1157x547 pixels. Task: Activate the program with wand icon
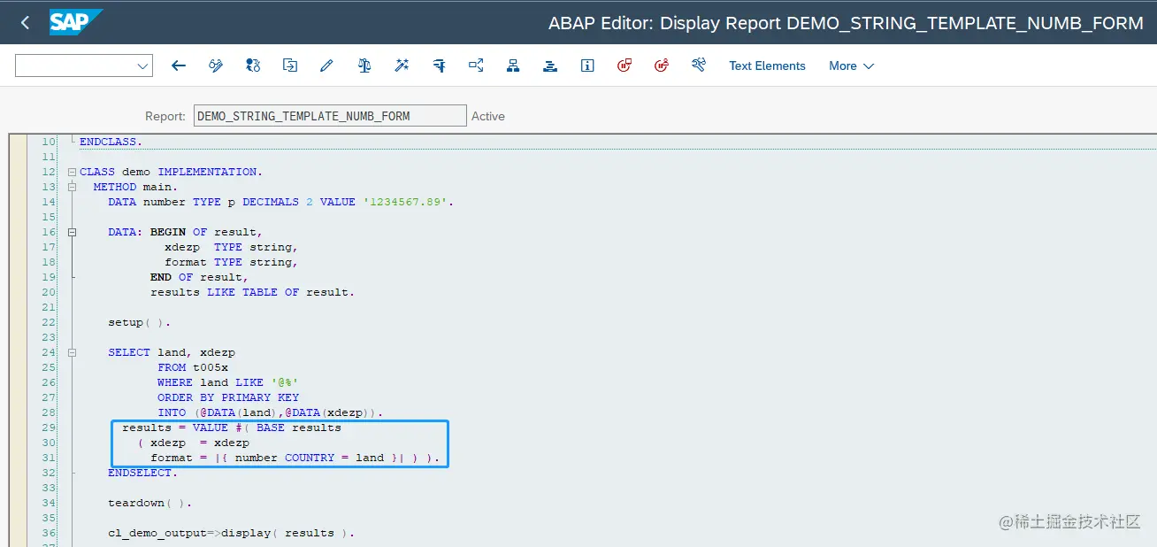[x=402, y=65]
